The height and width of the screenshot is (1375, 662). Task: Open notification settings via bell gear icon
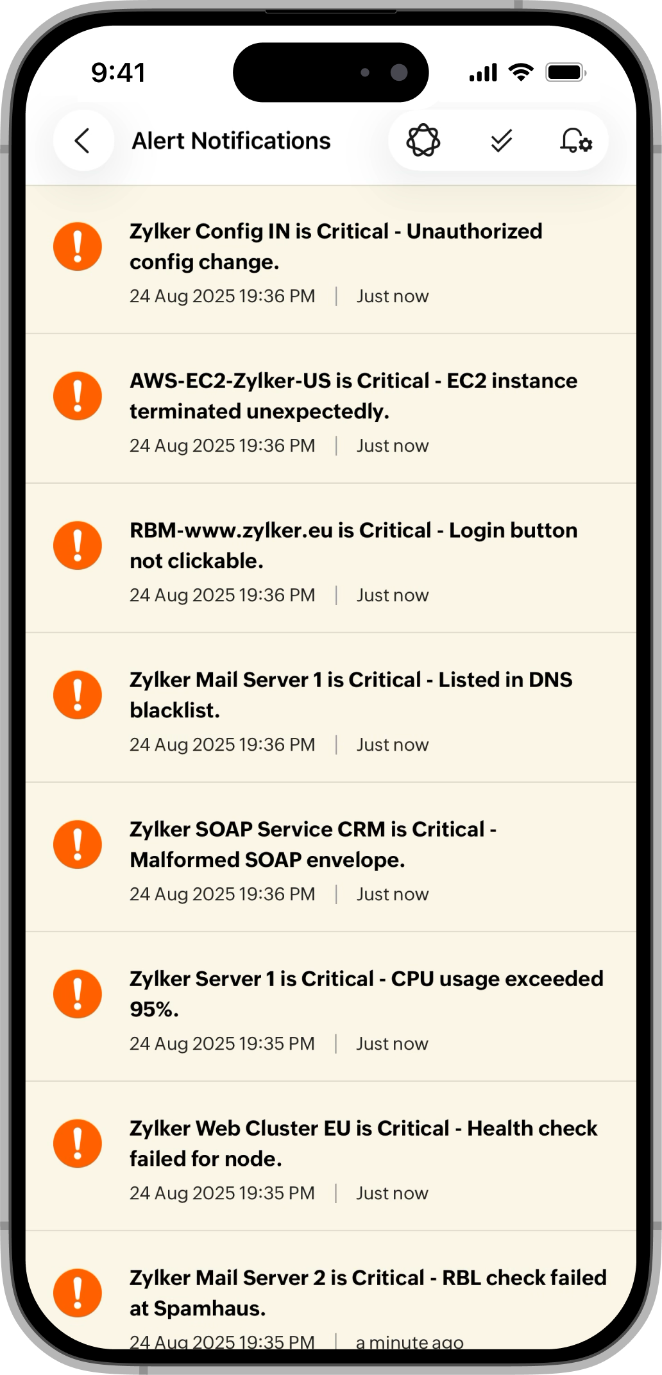tap(575, 140)
